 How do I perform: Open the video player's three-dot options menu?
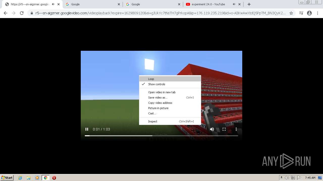236,129
